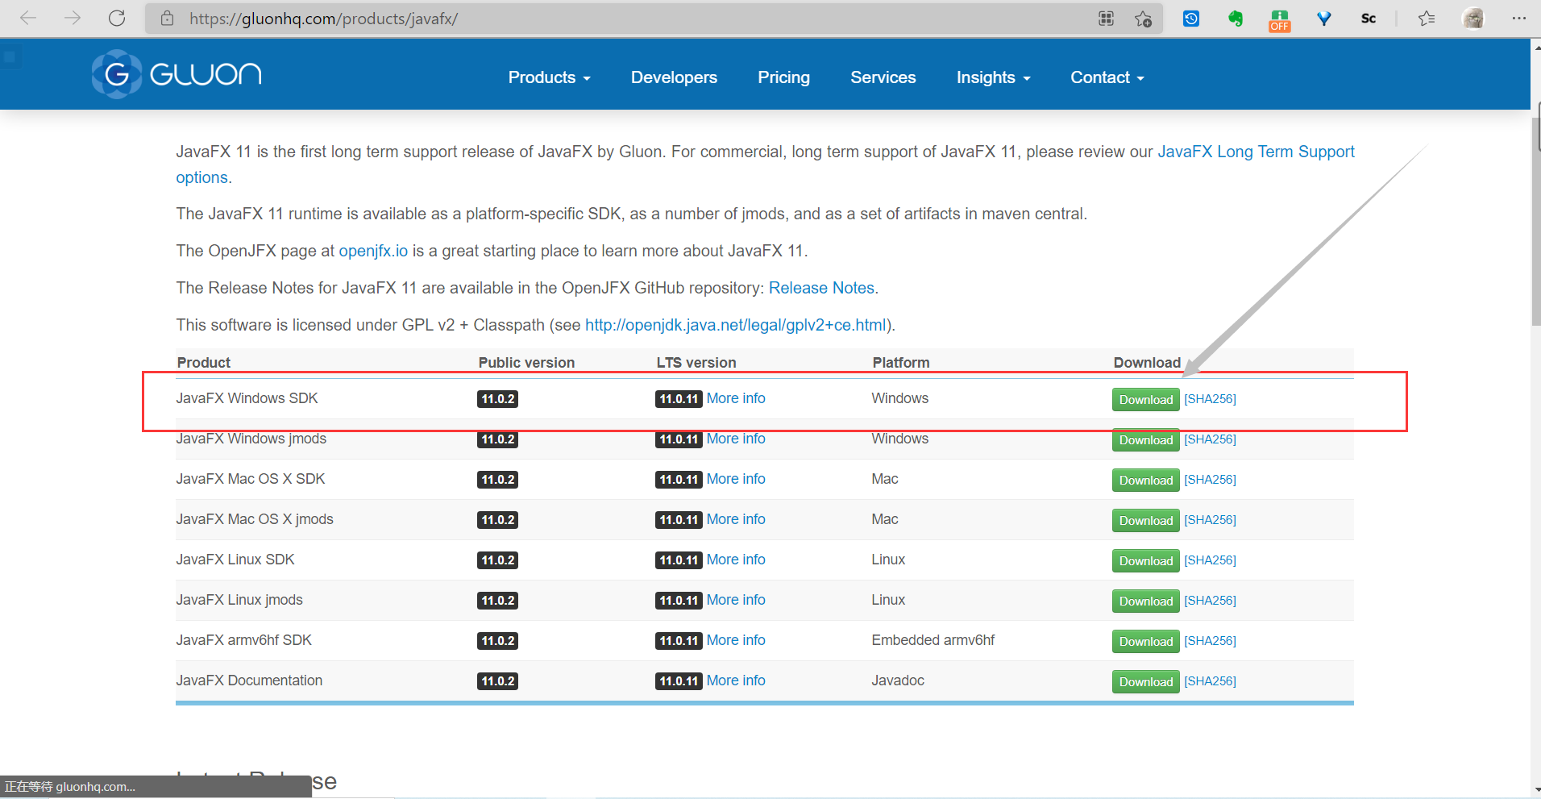Select the Developers menu item

(674, 77)
